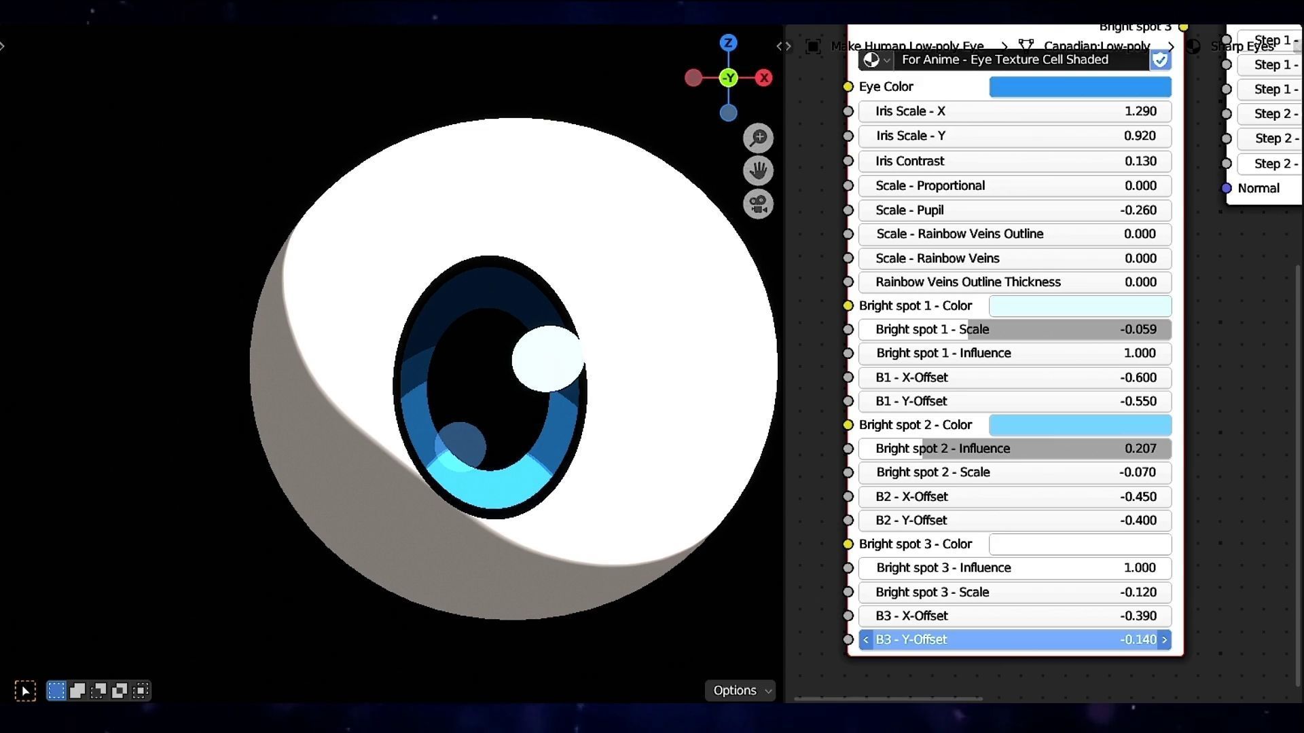
Task: Click the Bright spot 3 - Color yellow socket
Action: coord(848,544)
